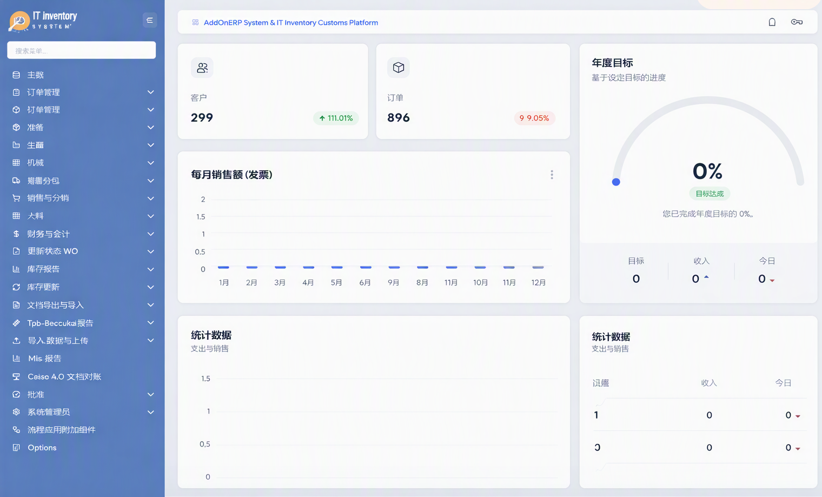This screenshot has width=822, height=497.
Task: Expand the 机械 menu chevron
Action: pyautogui.click(x=151, y=163)
